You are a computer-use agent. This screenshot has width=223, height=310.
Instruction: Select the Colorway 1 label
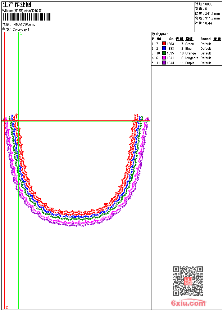pos(21,29)
